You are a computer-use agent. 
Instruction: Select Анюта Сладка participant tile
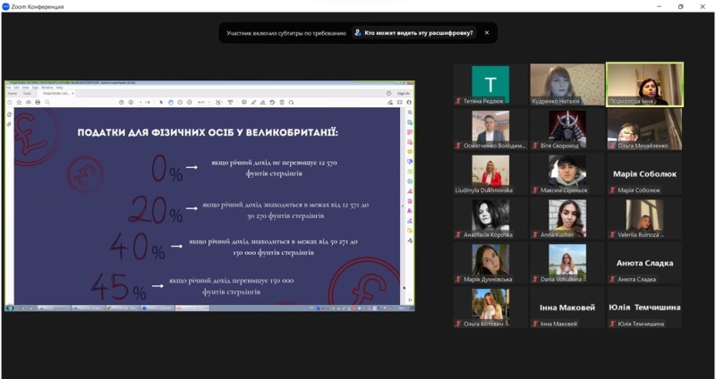coord(644,263)
